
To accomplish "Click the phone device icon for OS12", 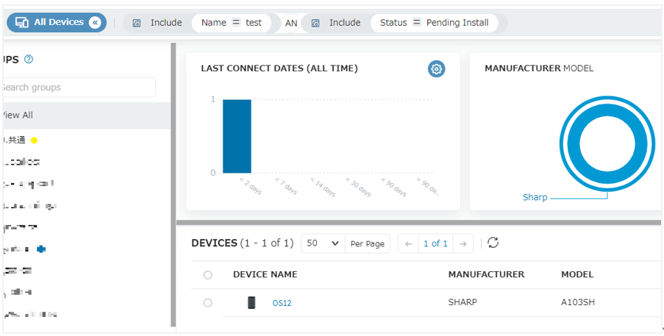I will tap(251, 303).
